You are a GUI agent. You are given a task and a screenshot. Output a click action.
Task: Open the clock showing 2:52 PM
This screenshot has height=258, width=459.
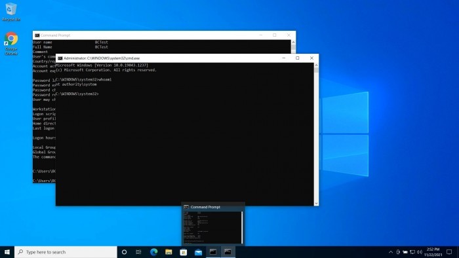(433, 252)
